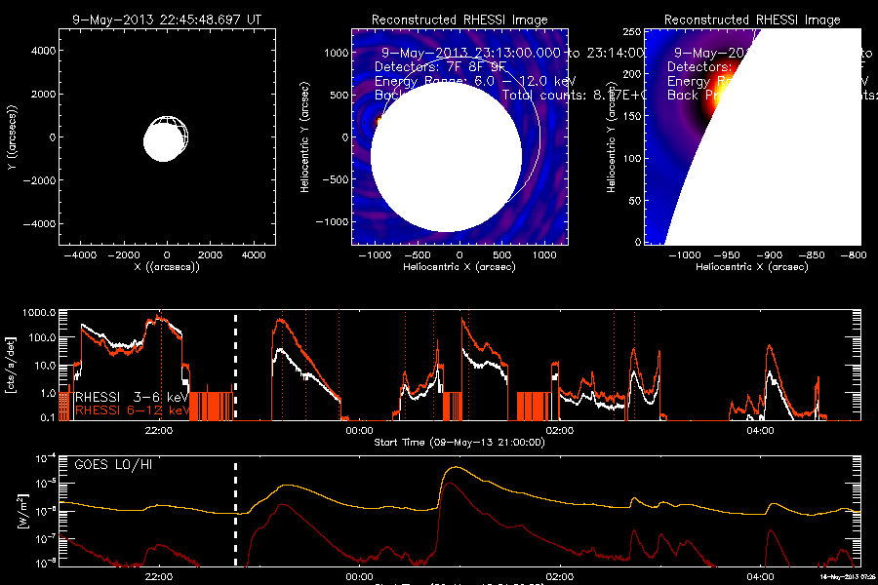Click the '04:00' tick label under RHESSI plot
The height and width of the screenshot is (585, 878).
tap(760, 431)
